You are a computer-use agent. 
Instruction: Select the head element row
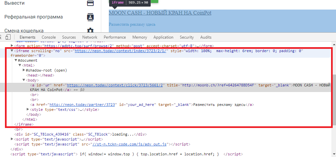40,75
